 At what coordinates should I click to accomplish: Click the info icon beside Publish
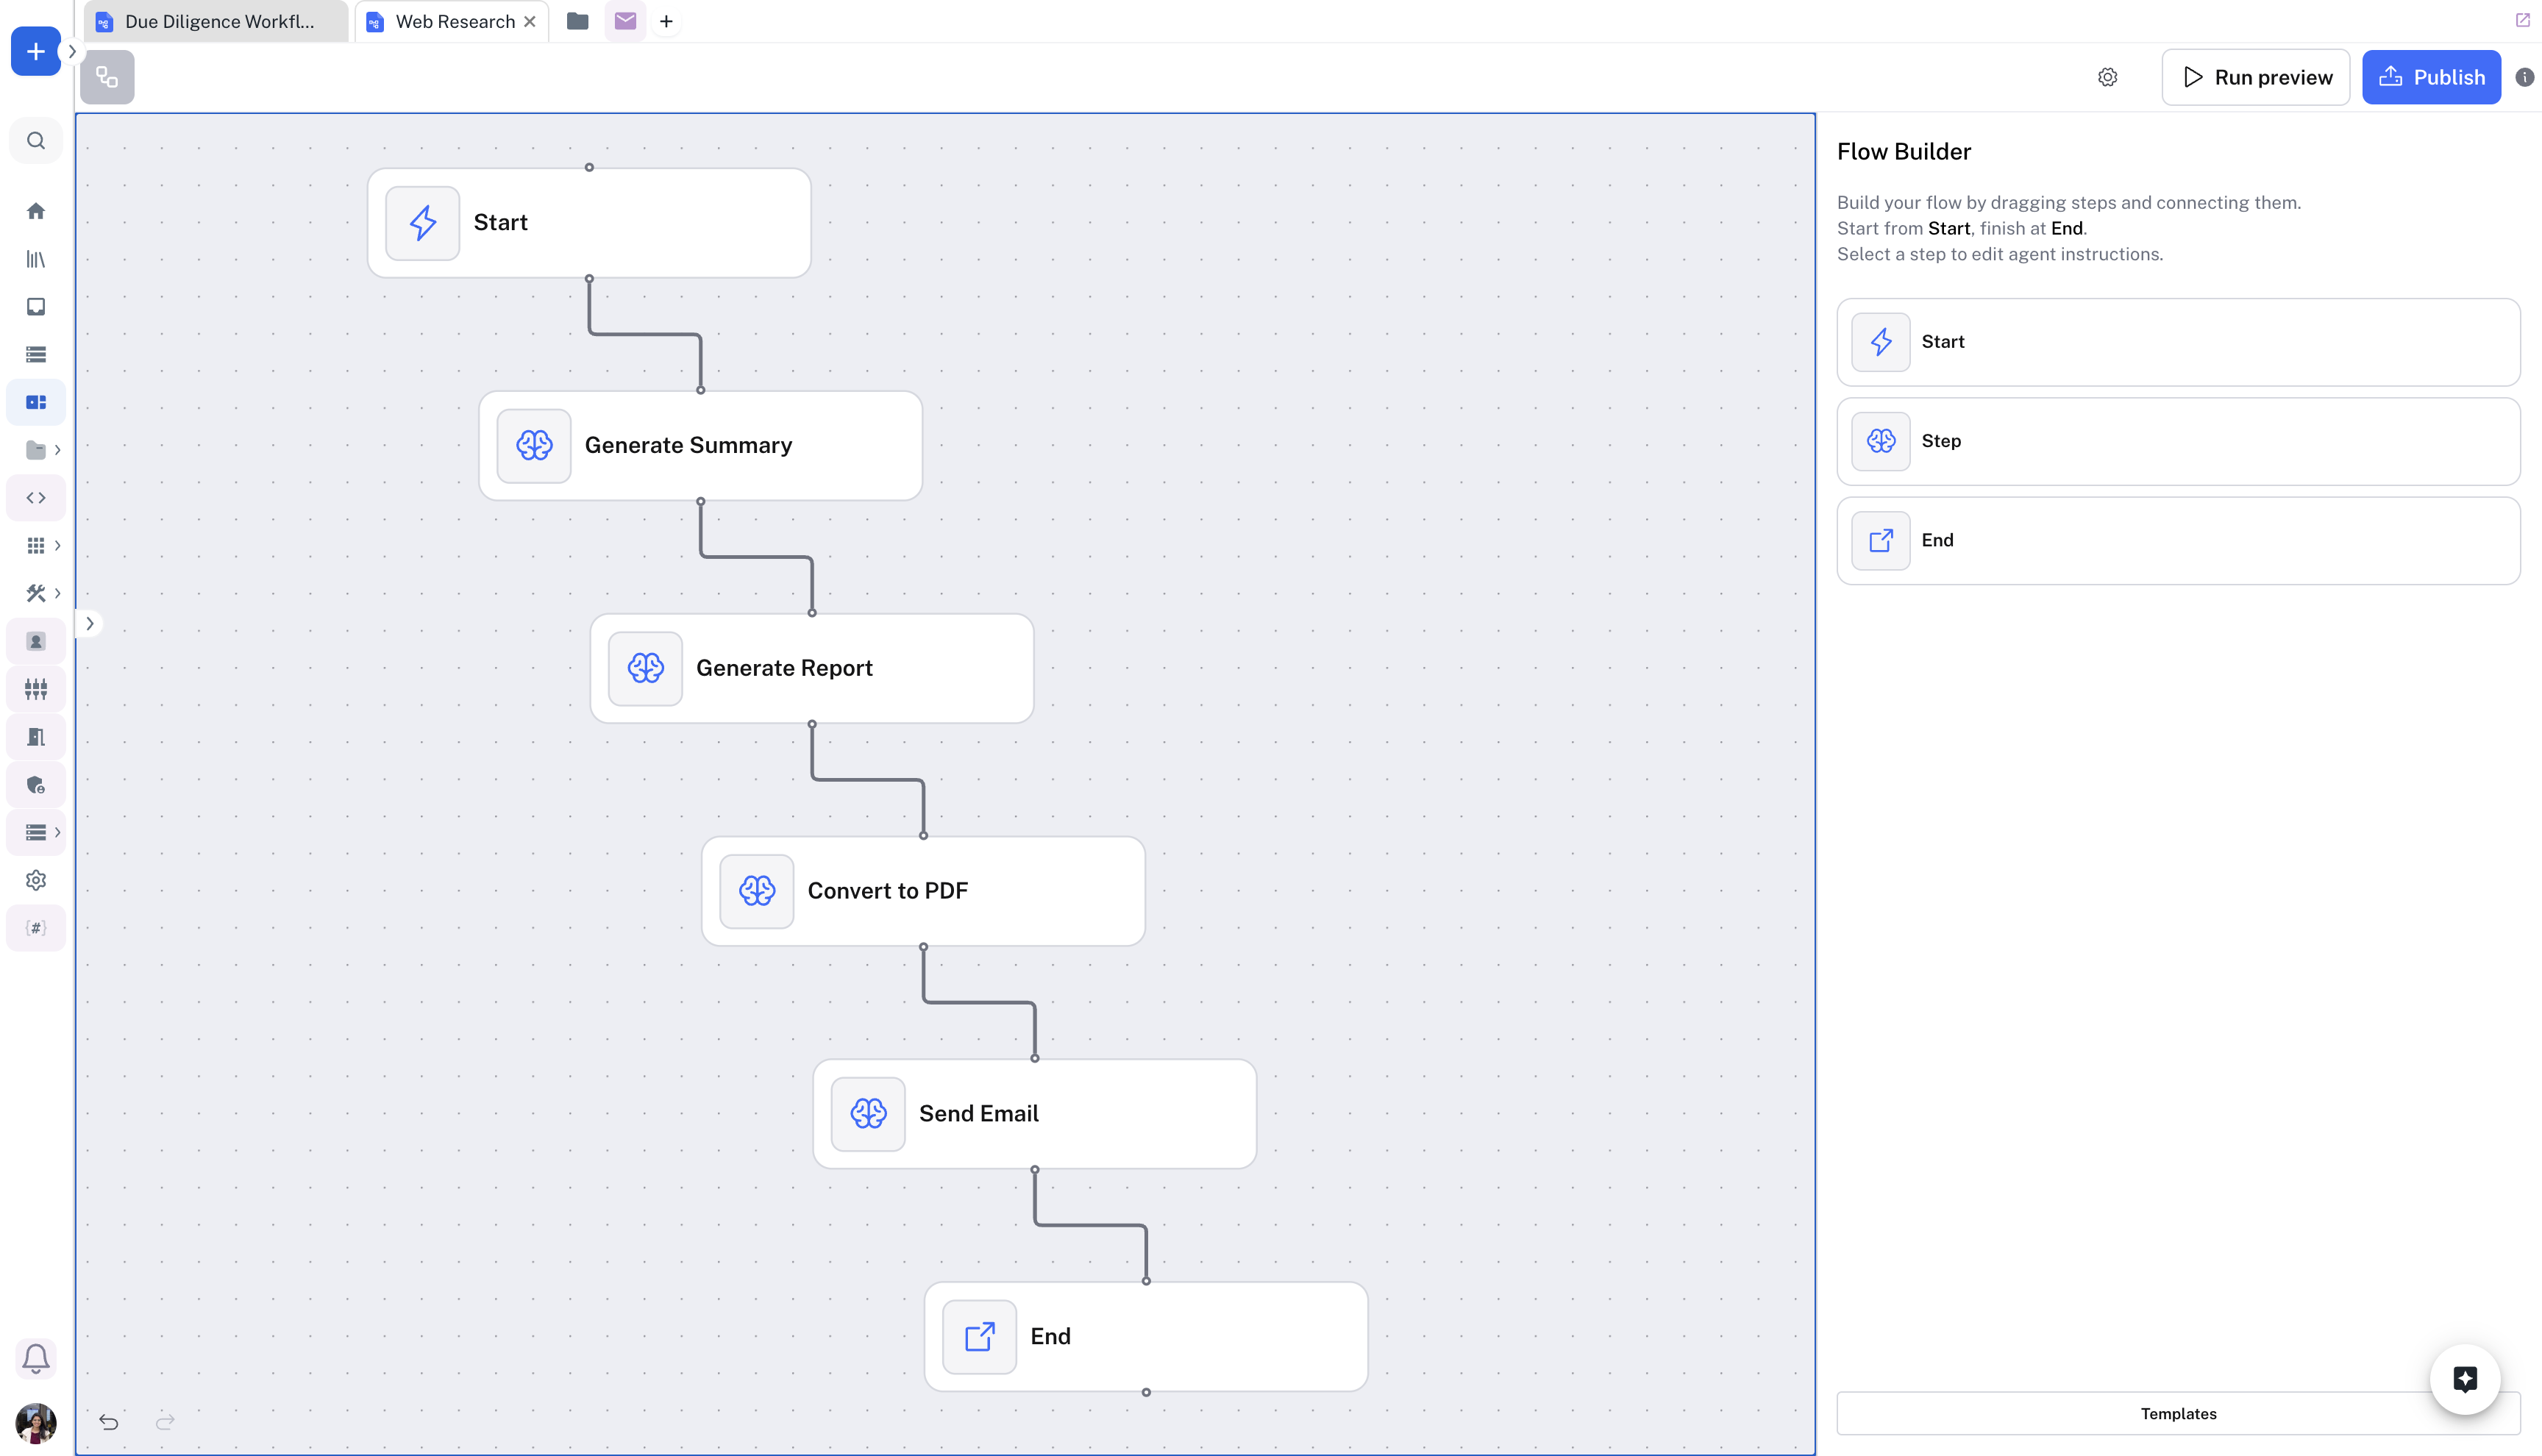tap(2524, 77)
